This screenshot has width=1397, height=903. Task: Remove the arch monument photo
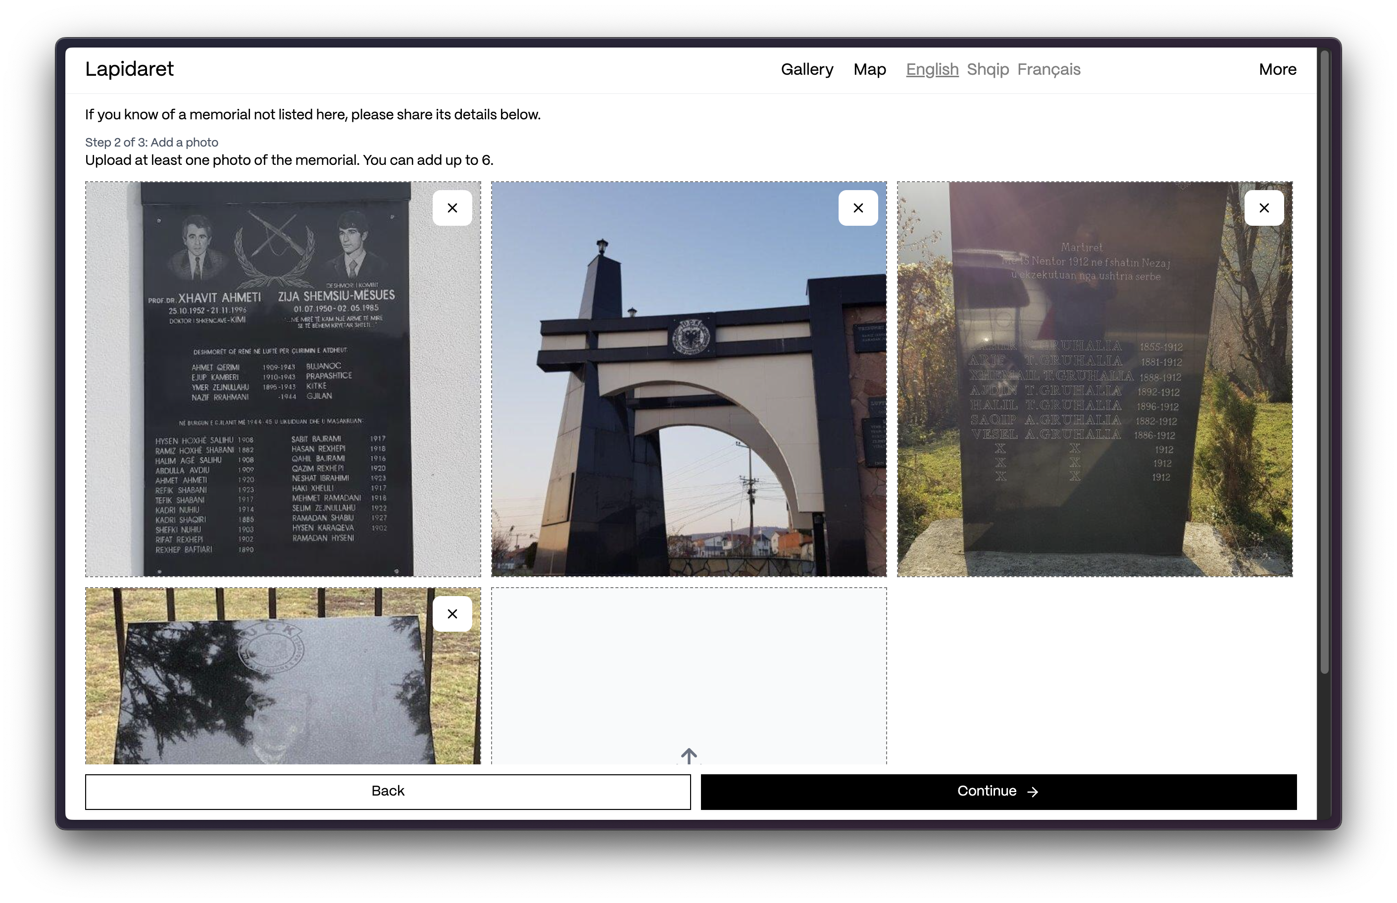click(x=858, y=208)
